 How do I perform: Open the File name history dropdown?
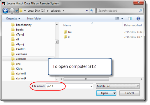click(91, 86)
